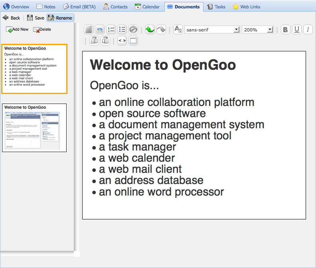Click the text alignment icon in toolbar

click(89, 29)
